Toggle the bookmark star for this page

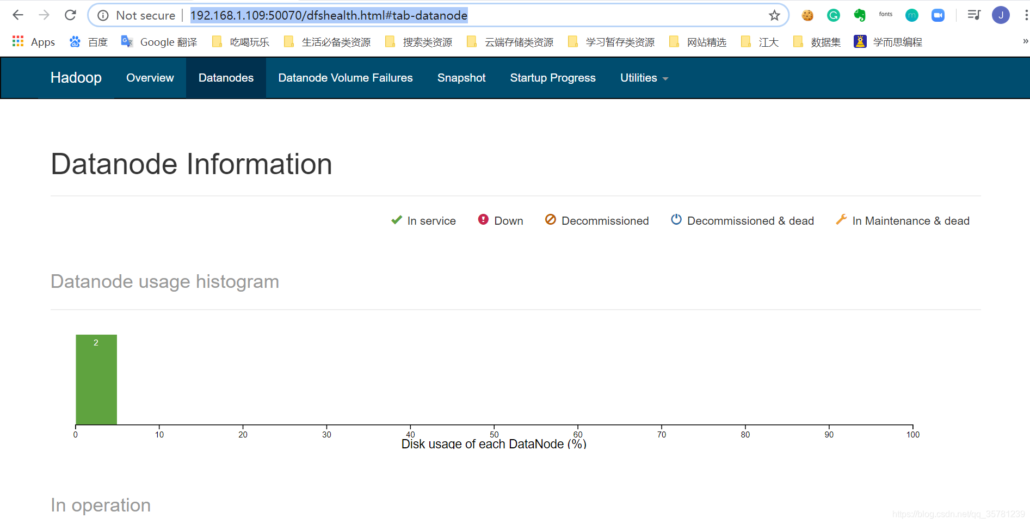[774, 15]
